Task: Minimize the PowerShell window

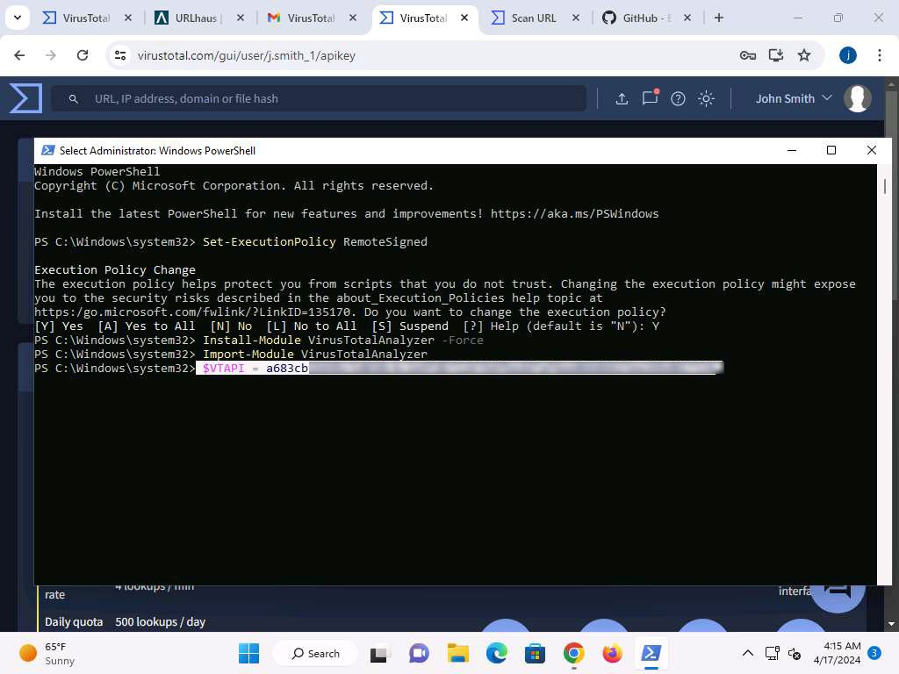Action: click(792, 150)
